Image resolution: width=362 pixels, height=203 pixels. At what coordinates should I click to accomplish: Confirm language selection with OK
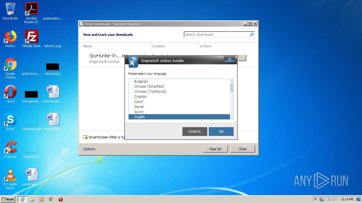point(221,131)
